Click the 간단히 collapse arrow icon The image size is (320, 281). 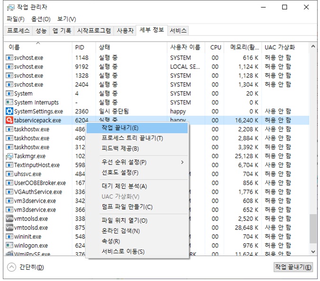coord(11,267)
